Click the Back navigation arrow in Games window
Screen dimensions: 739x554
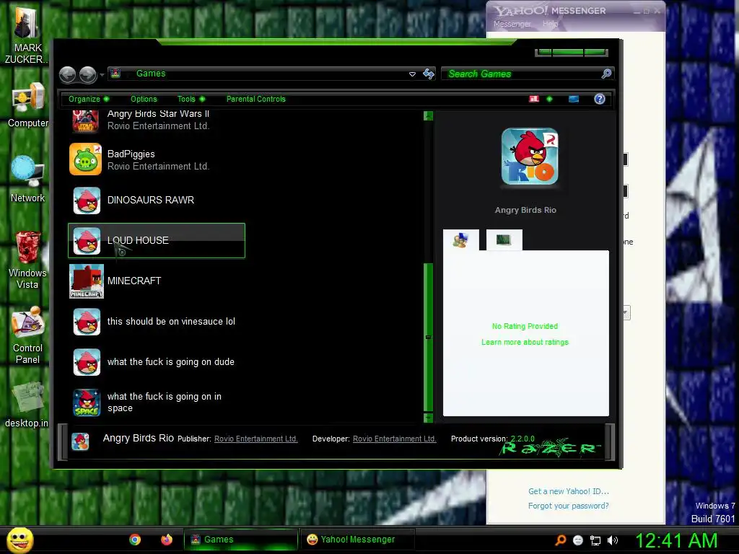tap(67, 74)
